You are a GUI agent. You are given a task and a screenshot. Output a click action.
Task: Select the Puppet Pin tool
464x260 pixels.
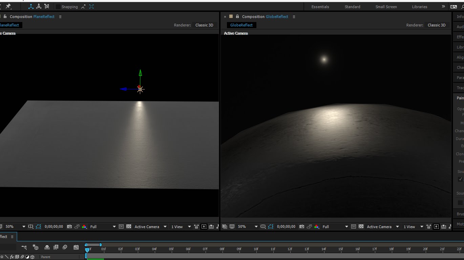click(x=8, y=6)
